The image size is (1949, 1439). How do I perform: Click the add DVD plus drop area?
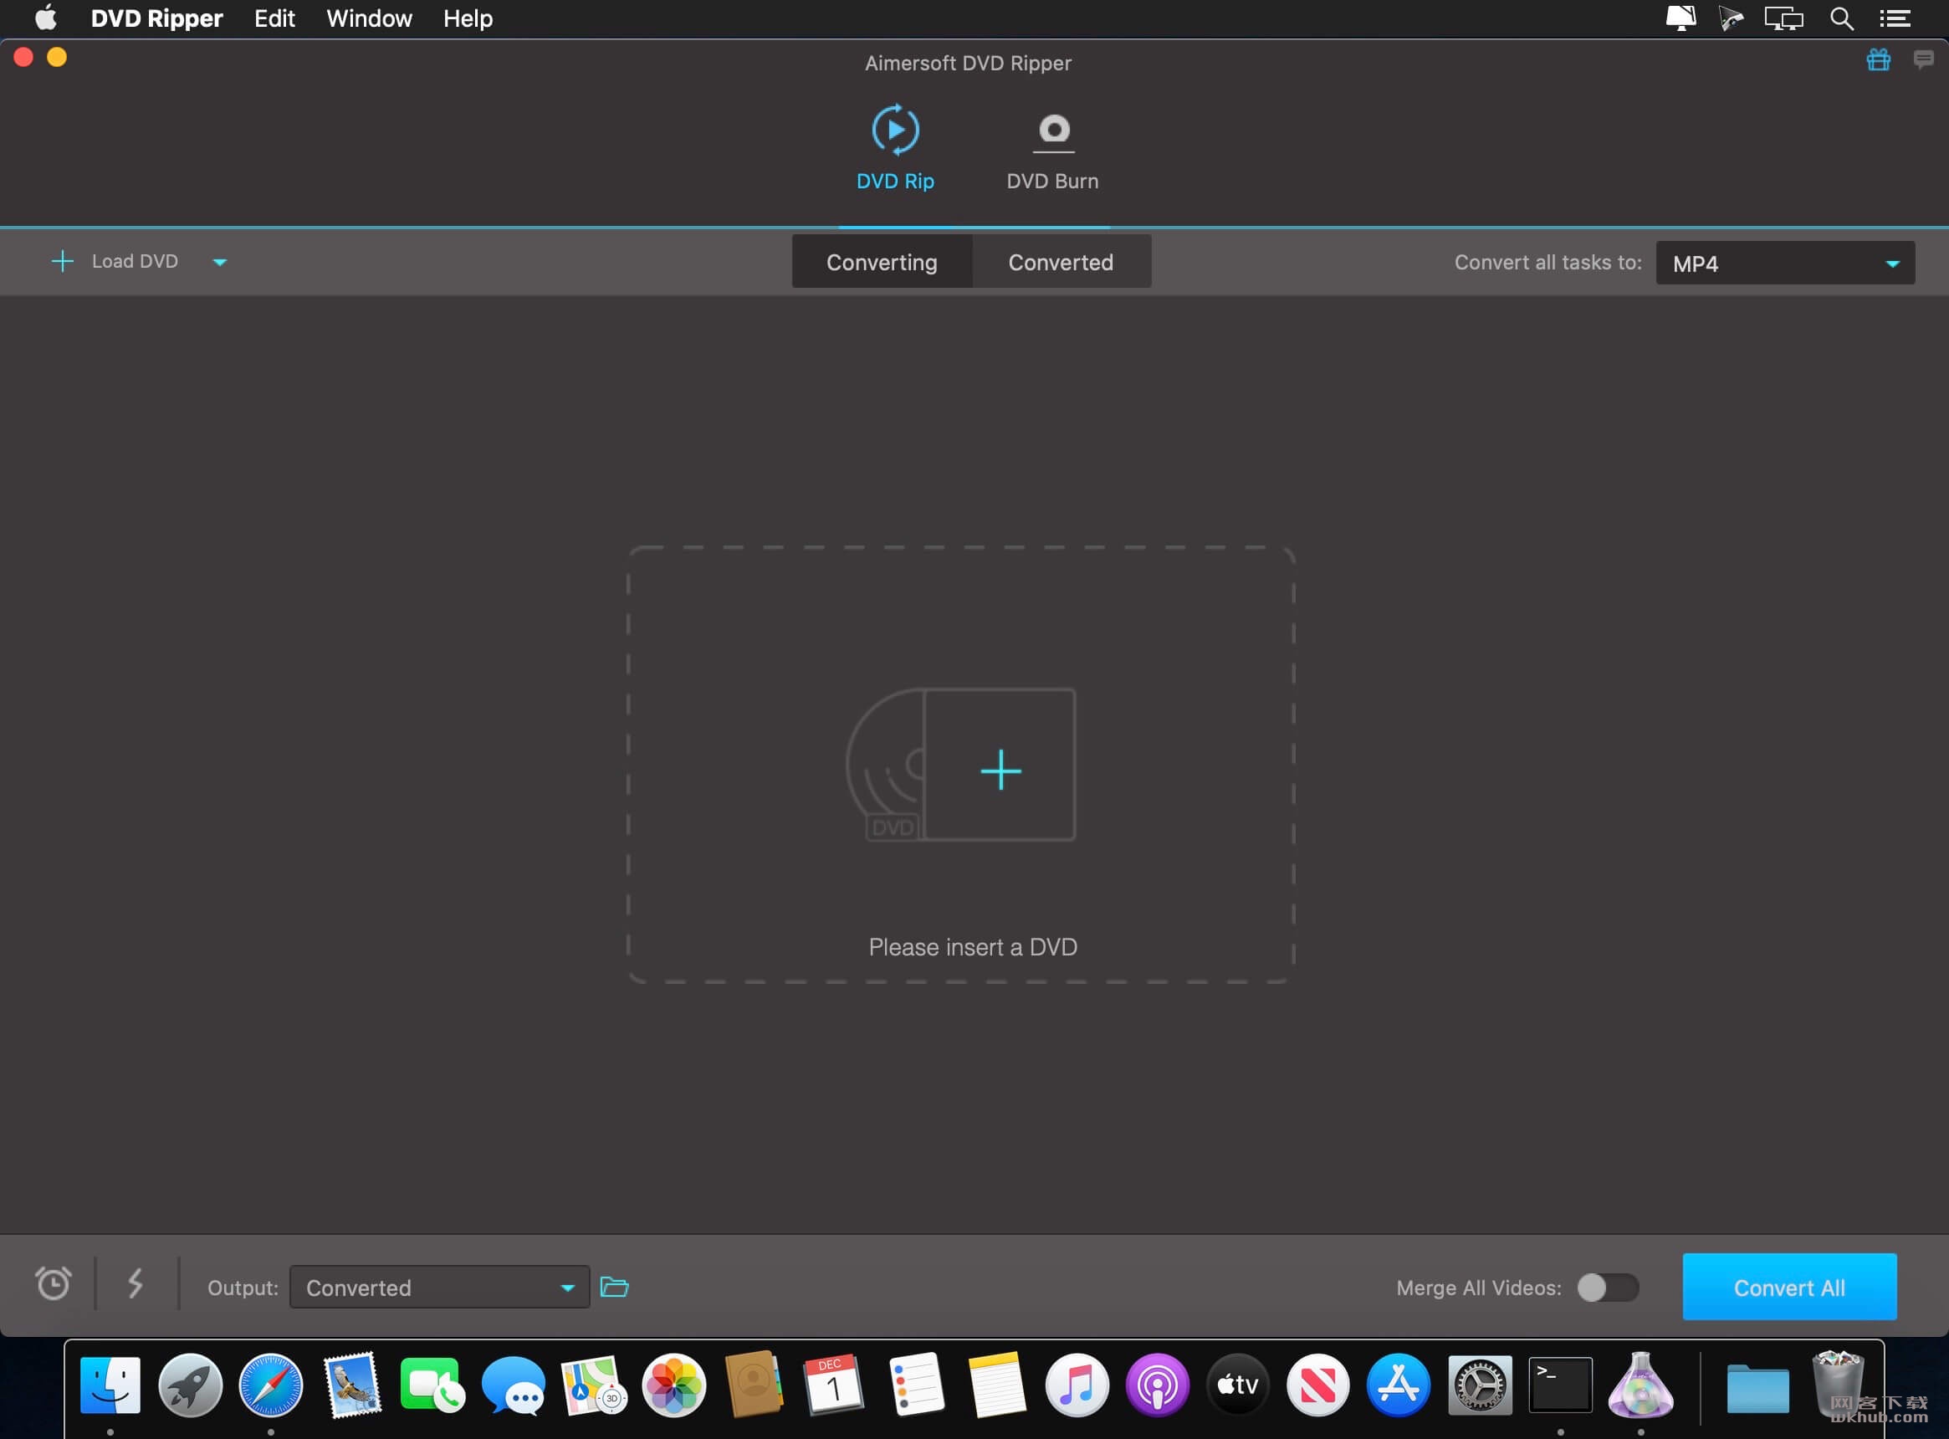(x=1000, y=771)
